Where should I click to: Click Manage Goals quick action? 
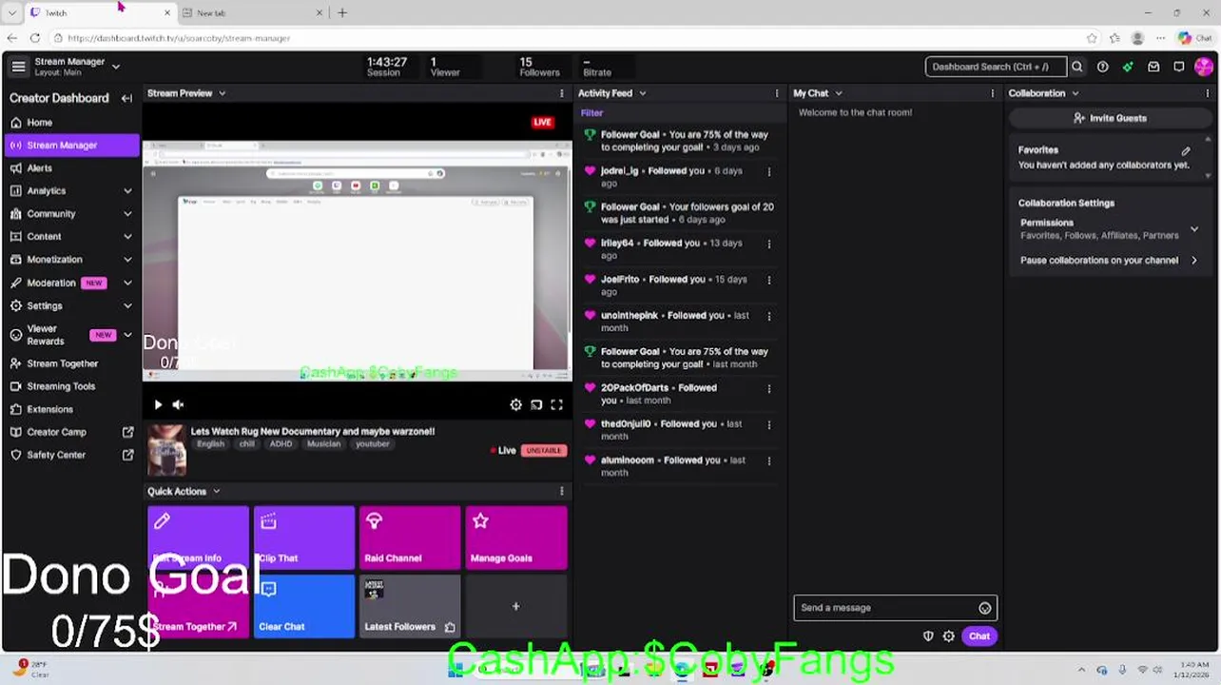tap(516, 538)
